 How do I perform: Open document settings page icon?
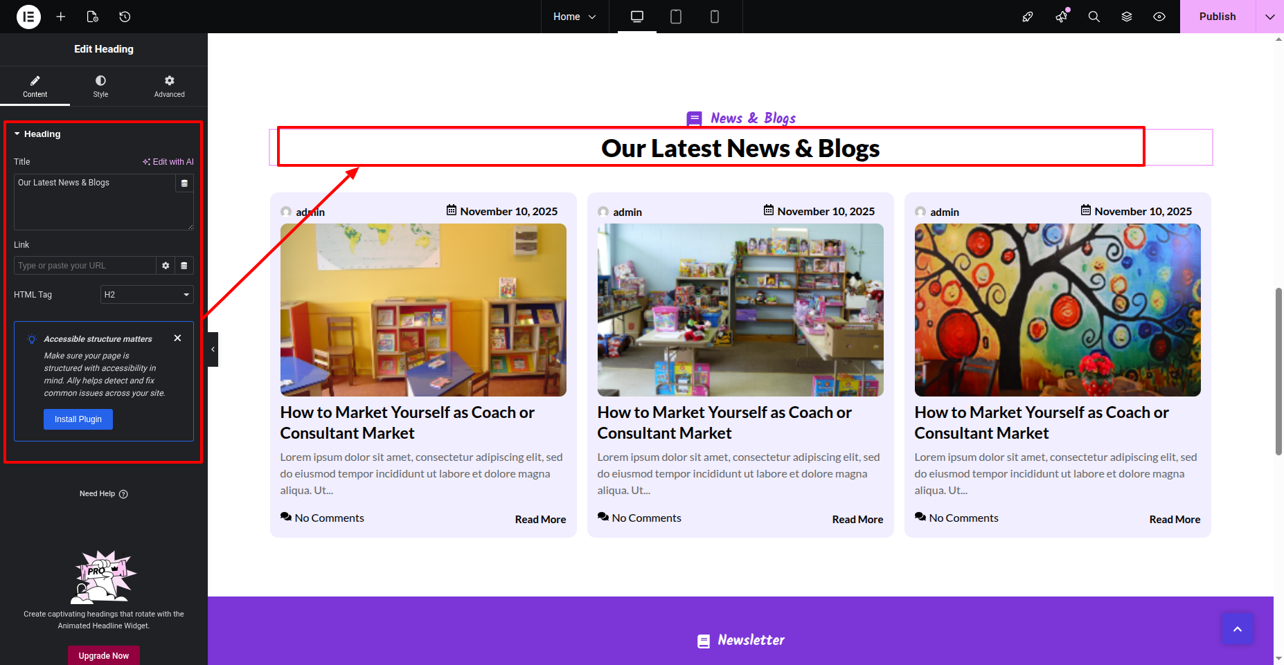(x=93, y=17)
